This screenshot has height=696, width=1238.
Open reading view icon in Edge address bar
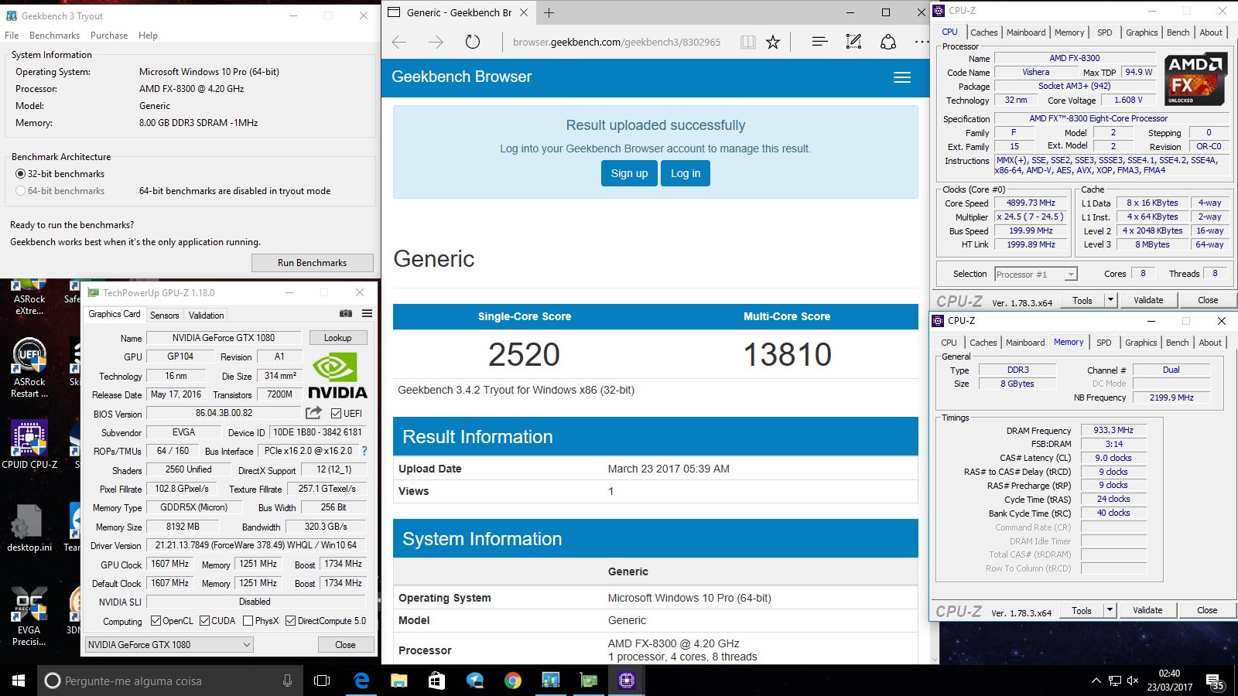point(747,42)
